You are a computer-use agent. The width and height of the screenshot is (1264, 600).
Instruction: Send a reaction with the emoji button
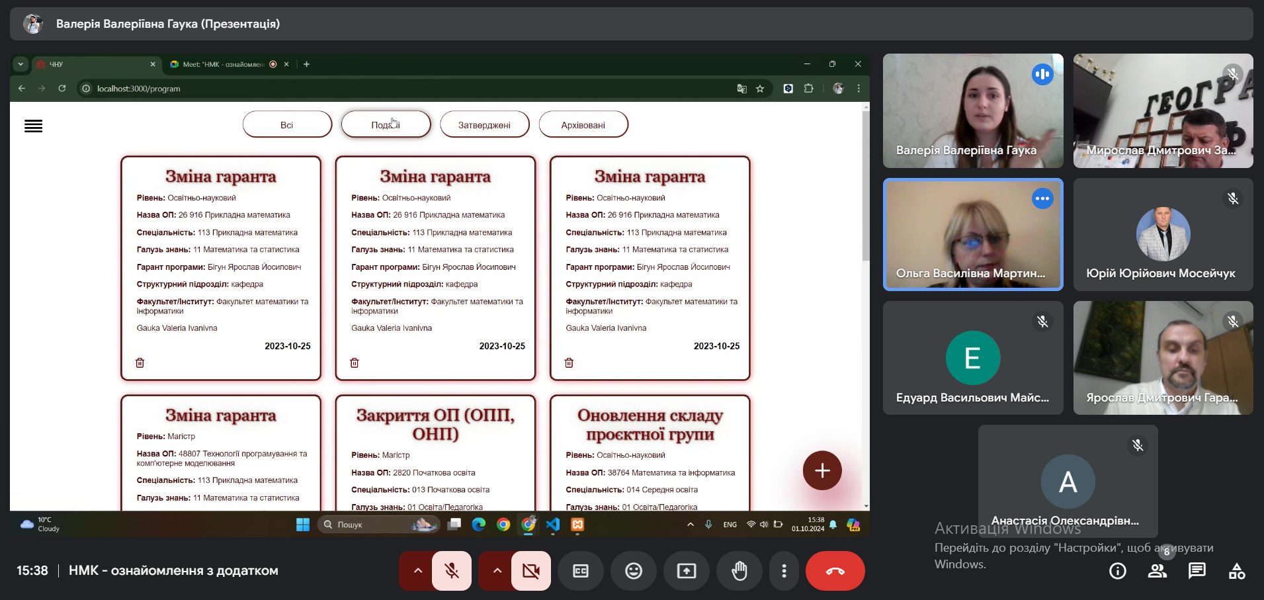click(633, 571)
